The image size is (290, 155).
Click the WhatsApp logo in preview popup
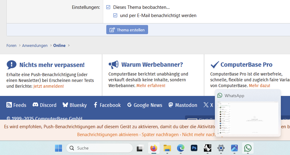click(x=220, y=95)
